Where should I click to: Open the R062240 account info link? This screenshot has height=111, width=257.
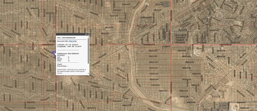point(73,41)
